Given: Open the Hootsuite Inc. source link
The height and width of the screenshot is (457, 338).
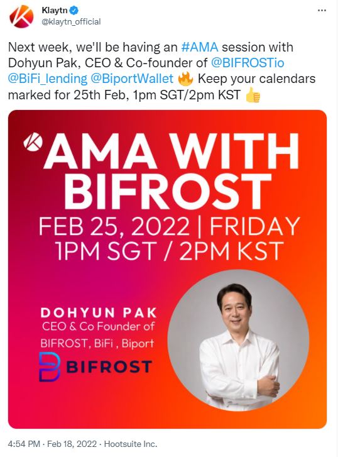Looking at the screenshot, I should [131, 444].
